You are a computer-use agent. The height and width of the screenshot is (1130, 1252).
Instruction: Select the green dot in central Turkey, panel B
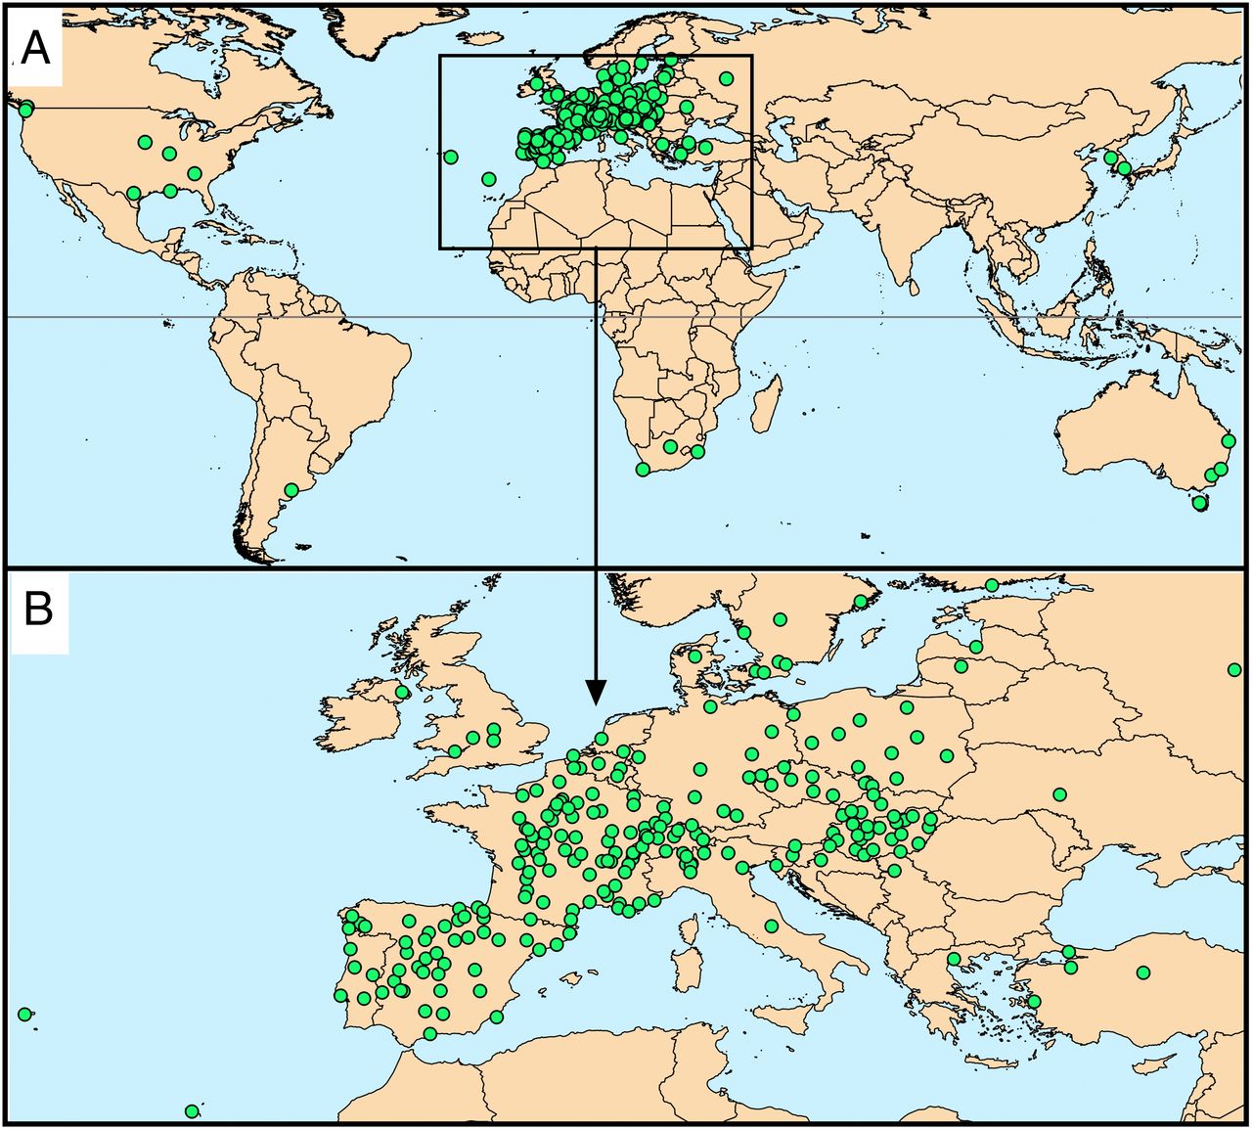click(1143, 972)
